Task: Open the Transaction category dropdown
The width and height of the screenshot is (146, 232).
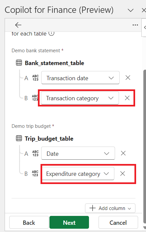Action: pyautogui.click(x=80, y=98)
